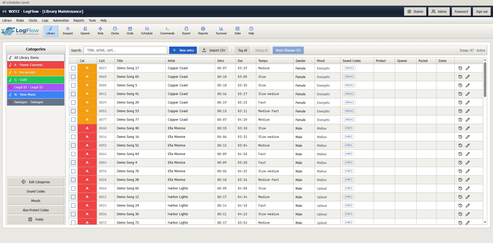Tick the checkbox for Demo Song 77
Image resolution: width=493 pixels, height=243 pixels.
[x=73, y=120]
